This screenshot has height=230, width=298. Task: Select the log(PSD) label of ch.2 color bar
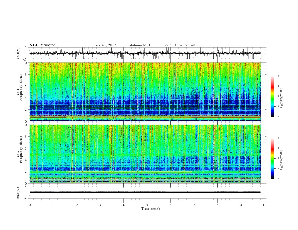pyautogui.click(x=282, y=160)
